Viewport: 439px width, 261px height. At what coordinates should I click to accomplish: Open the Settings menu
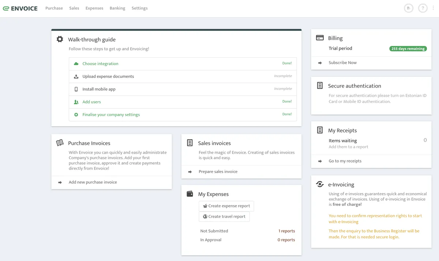coord(140,8)
